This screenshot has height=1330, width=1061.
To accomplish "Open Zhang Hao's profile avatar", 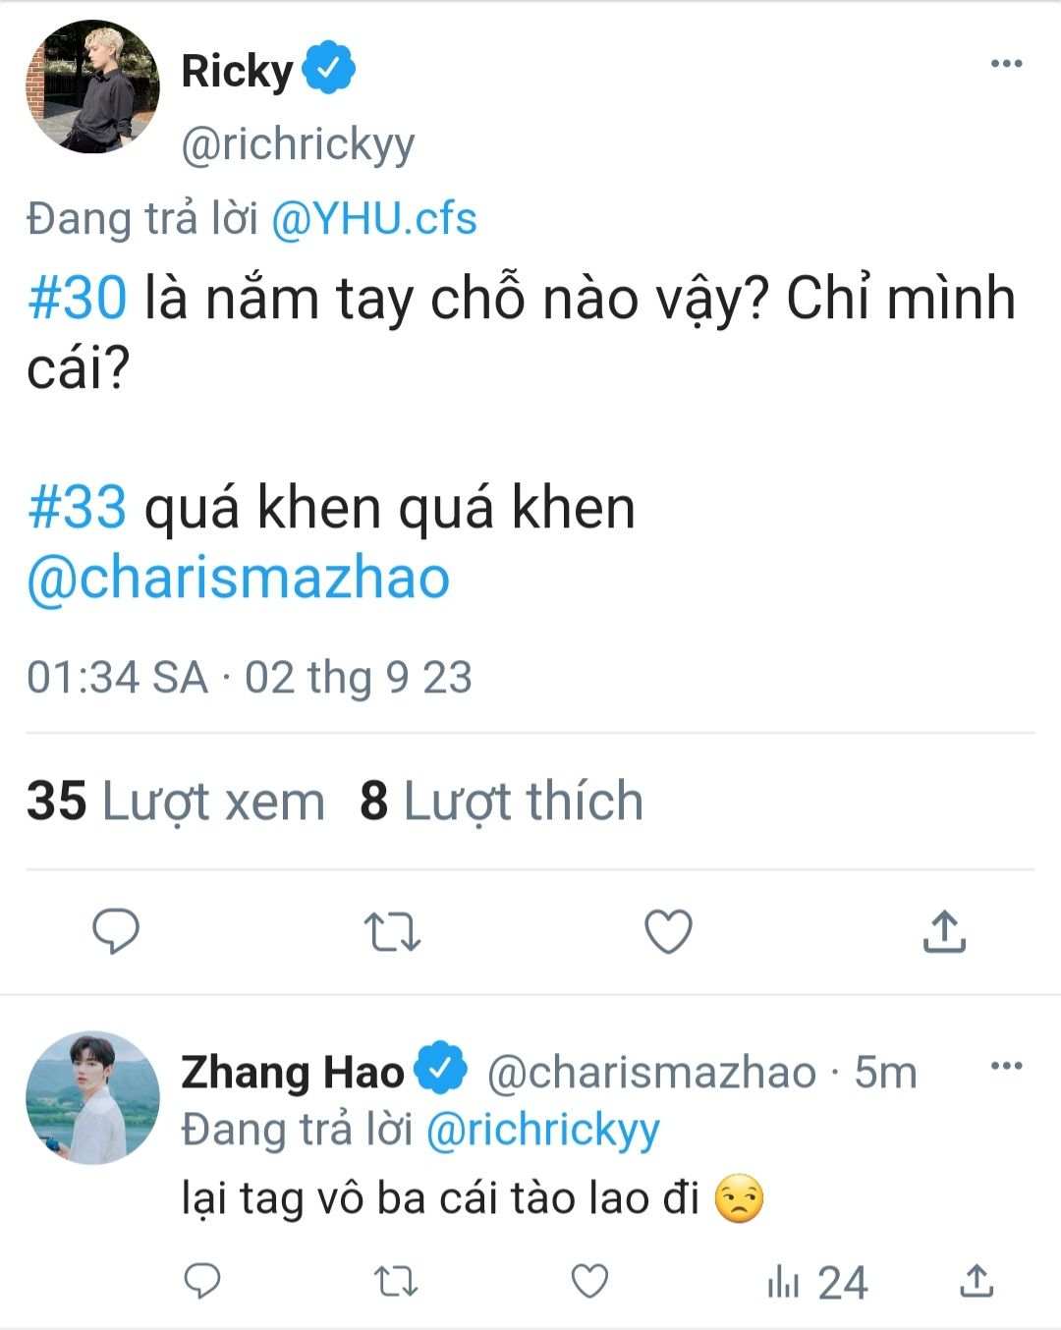I will click(92, 1097).
